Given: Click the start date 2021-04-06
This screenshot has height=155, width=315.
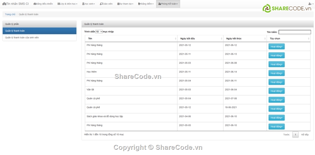Looking at the screenshot, I should click(x=185, y=116).
